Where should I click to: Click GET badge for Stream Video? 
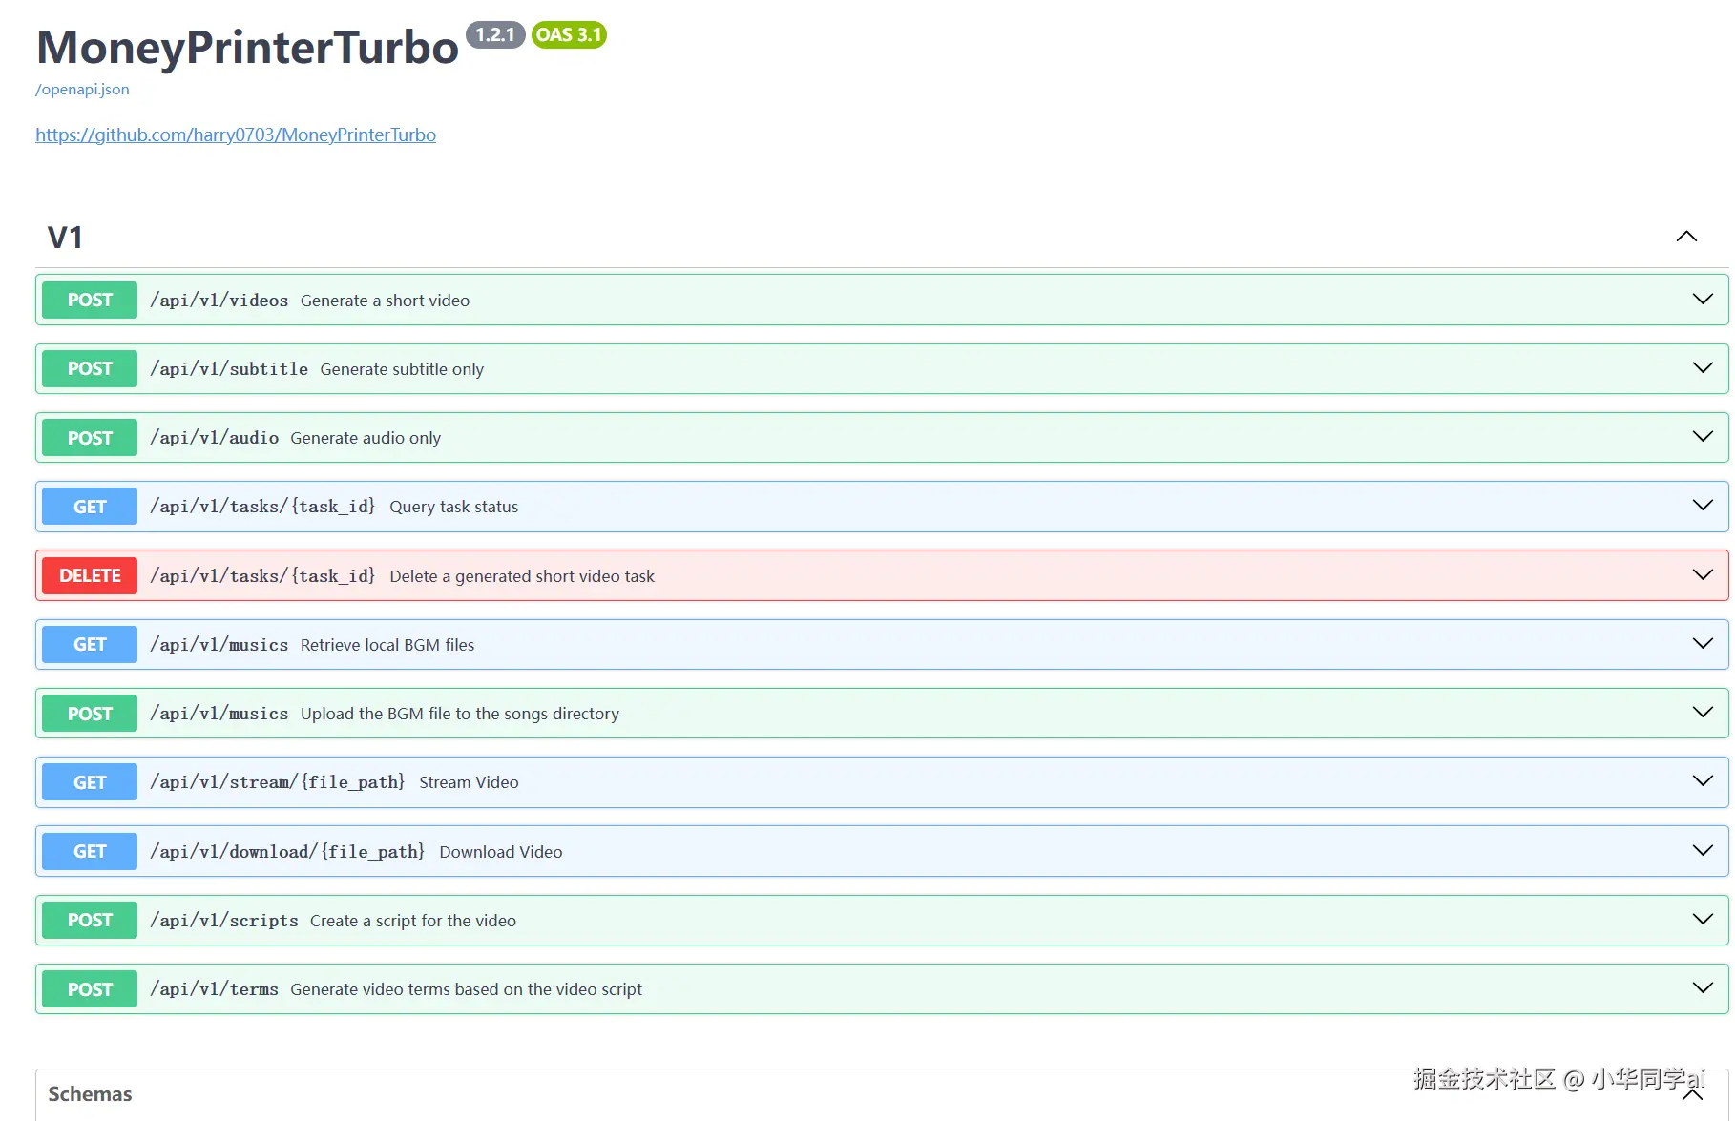(90, 782)
